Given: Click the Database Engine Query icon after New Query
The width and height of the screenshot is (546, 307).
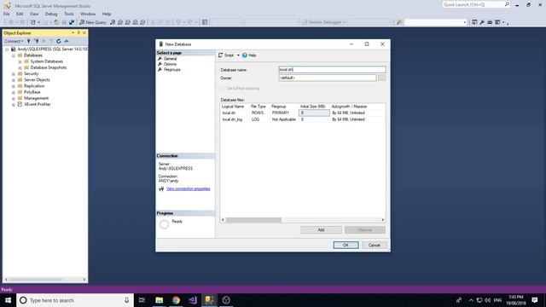Looking at the screenshot, I should click(113, 22).
